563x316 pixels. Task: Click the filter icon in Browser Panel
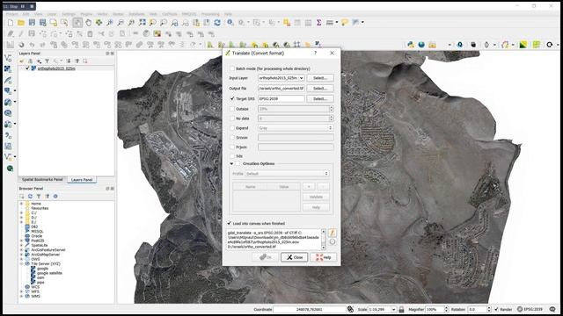click(39, 197)
